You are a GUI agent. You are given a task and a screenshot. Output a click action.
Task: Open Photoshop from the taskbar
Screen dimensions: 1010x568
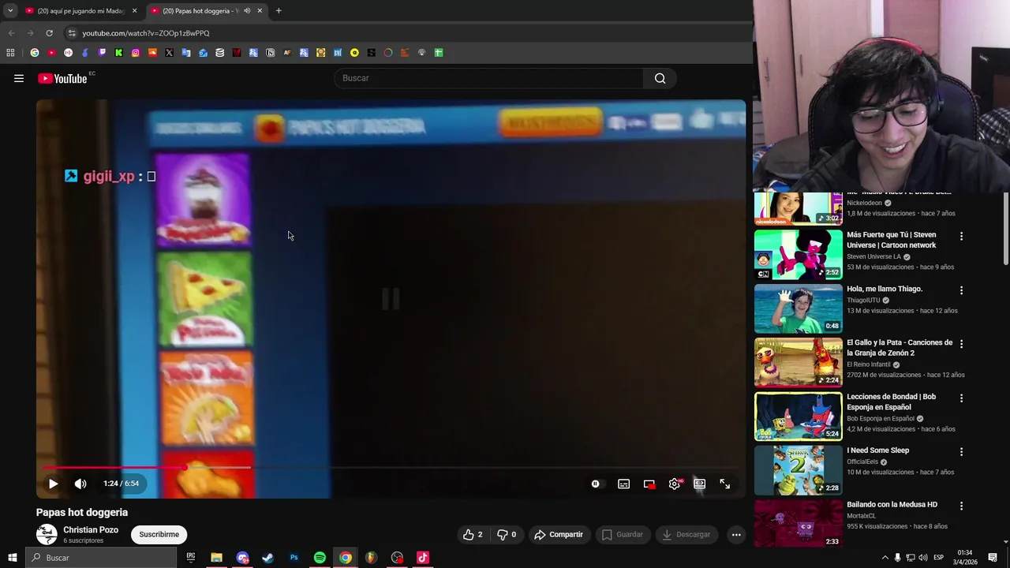tap(294, 558)
